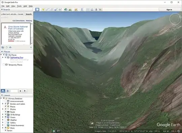
Task: Uncheck the Photos layer checkbox
Action: coord(5,109)
